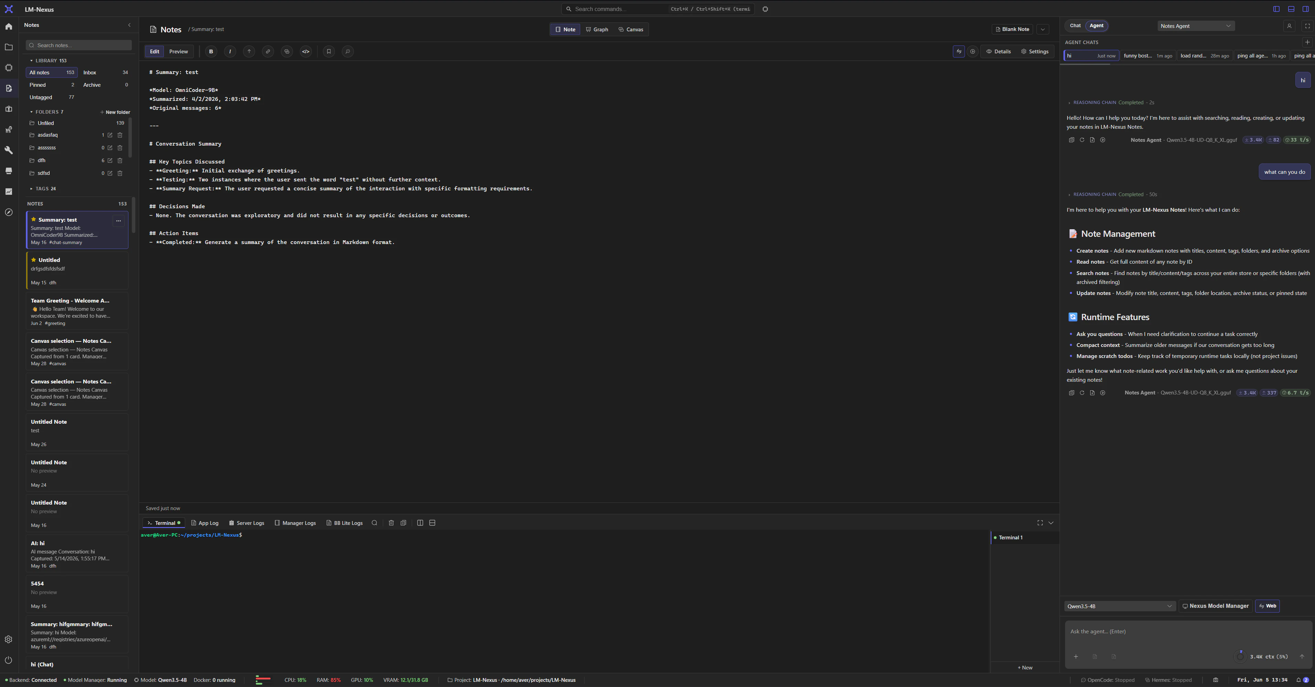Insert a code block with the </> icon
The height and width of the screenshot is (687, 1315).
(305, 52)
